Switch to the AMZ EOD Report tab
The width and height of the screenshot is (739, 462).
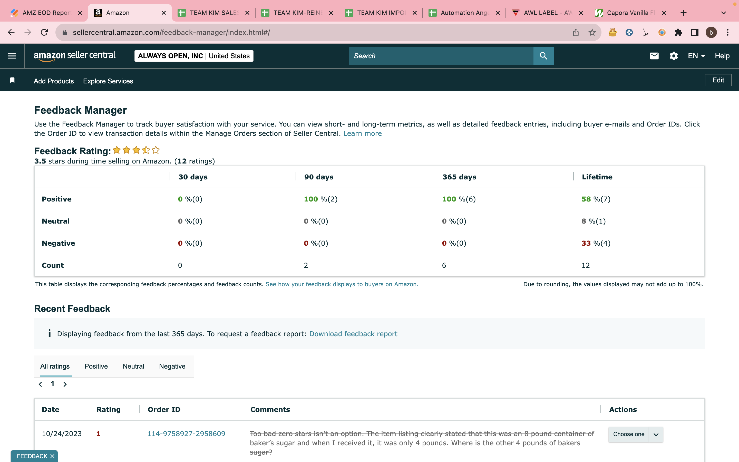pos(46,13)
